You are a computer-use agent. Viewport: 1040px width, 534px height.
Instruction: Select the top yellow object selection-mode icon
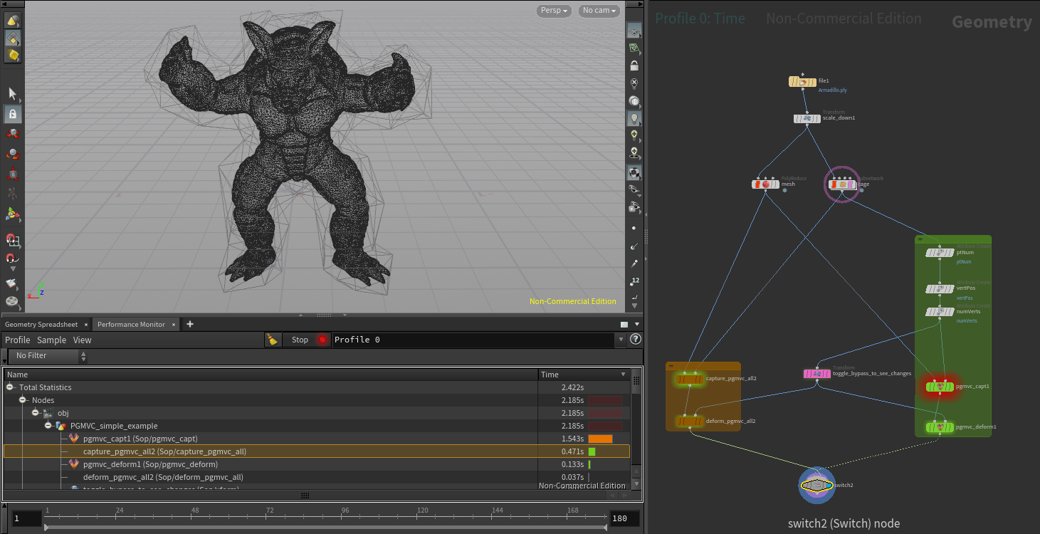pos(12,21)
